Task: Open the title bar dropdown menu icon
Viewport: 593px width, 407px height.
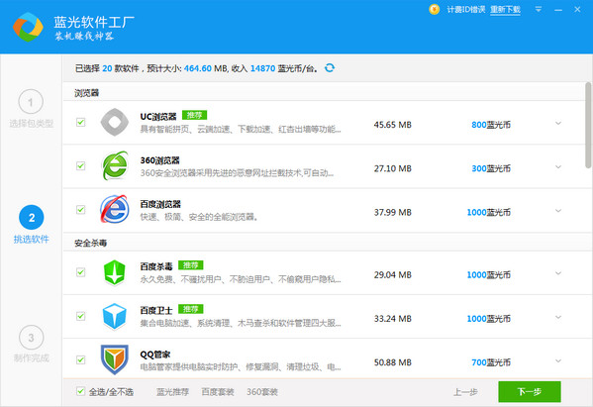Action: click(x=539, y=10)
